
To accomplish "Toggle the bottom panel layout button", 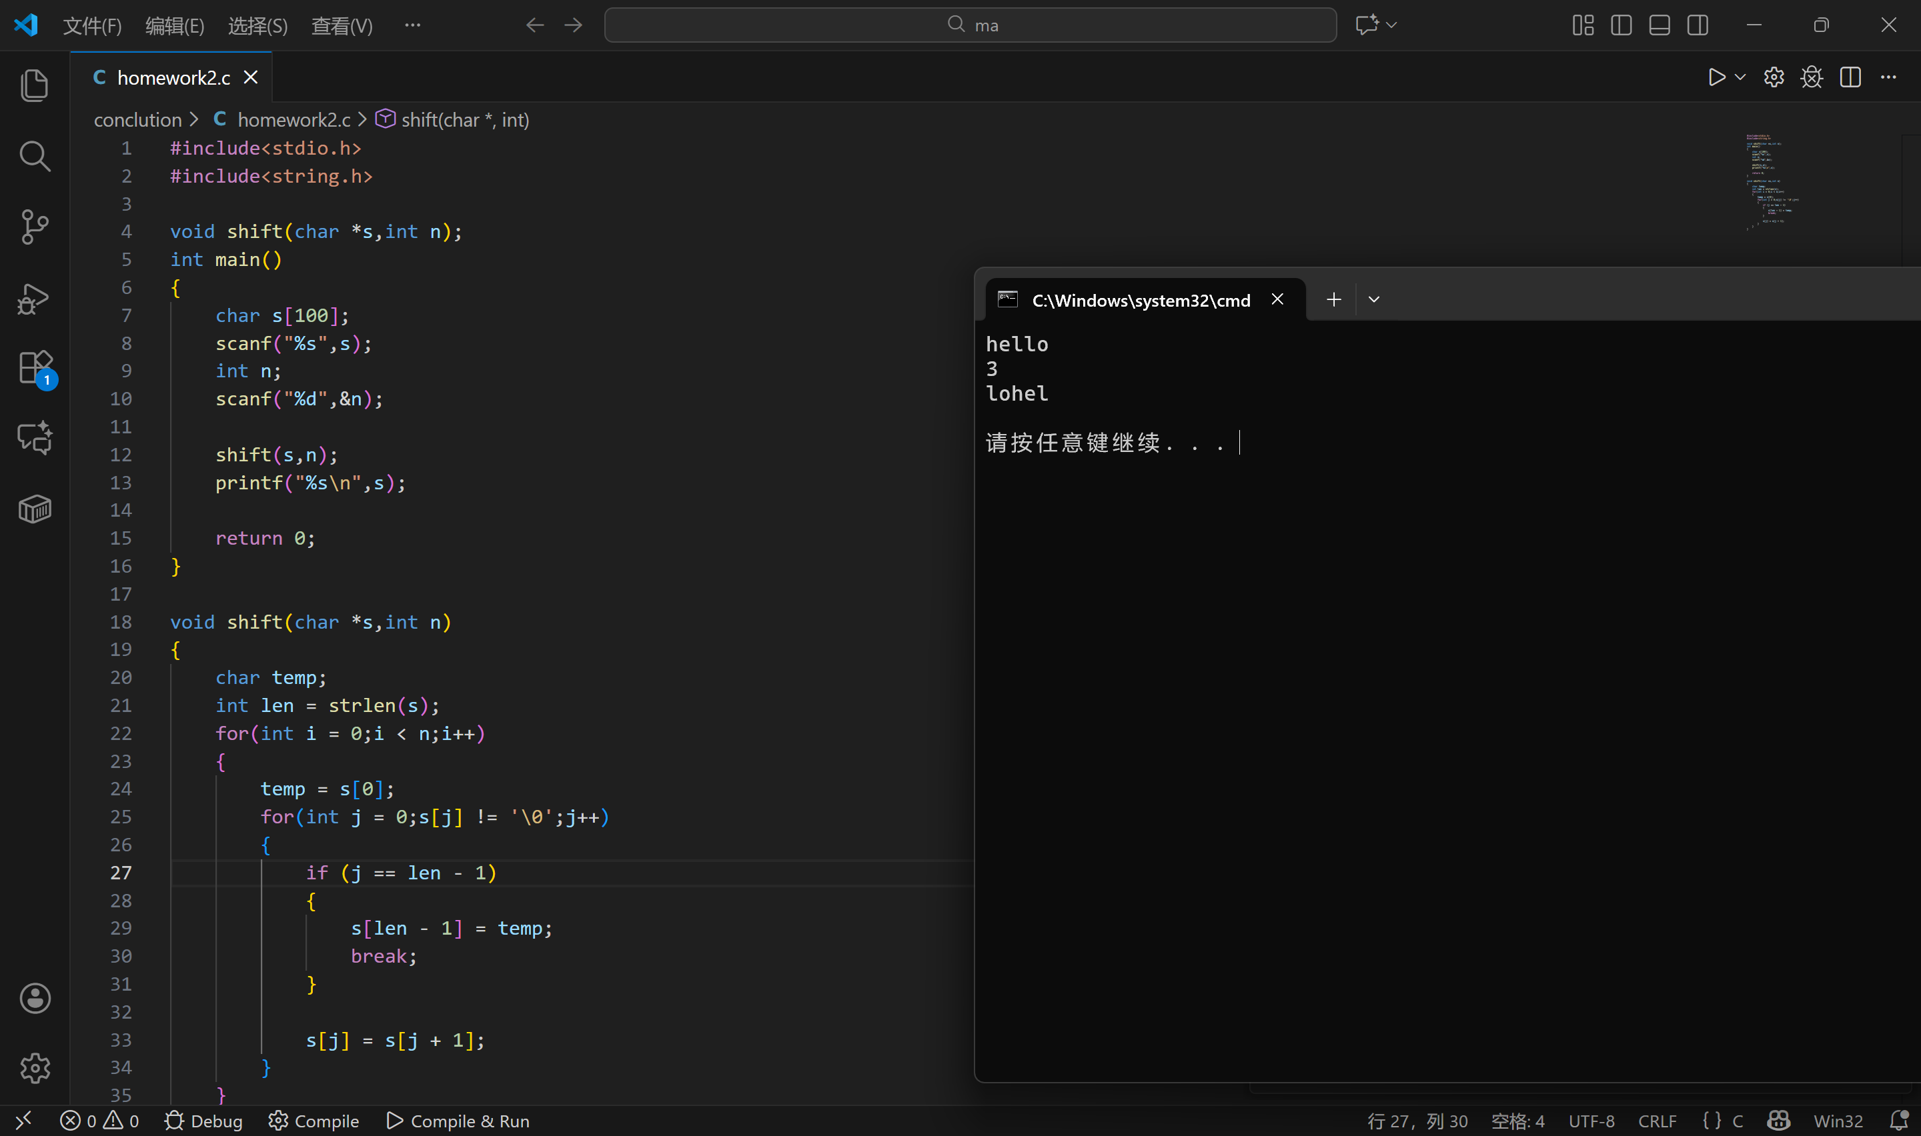I will (1659, 25).
